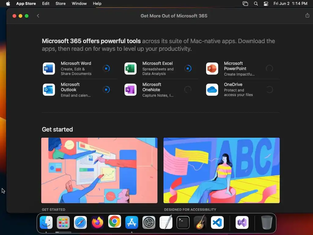Click "Protect and access your files" subtitle

[x=238, y=92]
